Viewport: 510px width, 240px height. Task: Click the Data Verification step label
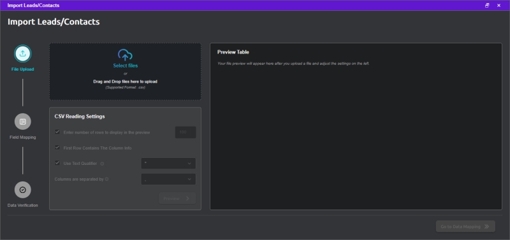(23, 205)
